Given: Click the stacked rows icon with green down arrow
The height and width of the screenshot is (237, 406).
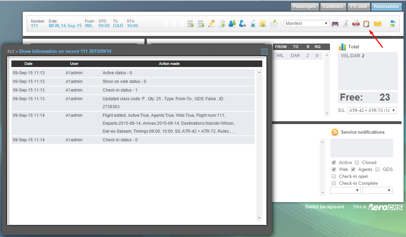Looking at the screenshot, I should [201, 23].
